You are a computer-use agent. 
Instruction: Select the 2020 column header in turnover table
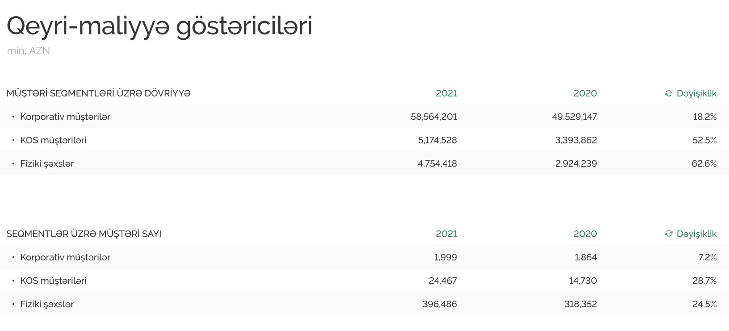pyautogui.click(x=585, y=93)
